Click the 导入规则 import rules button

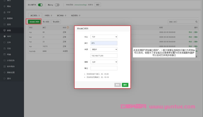coord(46,22)
